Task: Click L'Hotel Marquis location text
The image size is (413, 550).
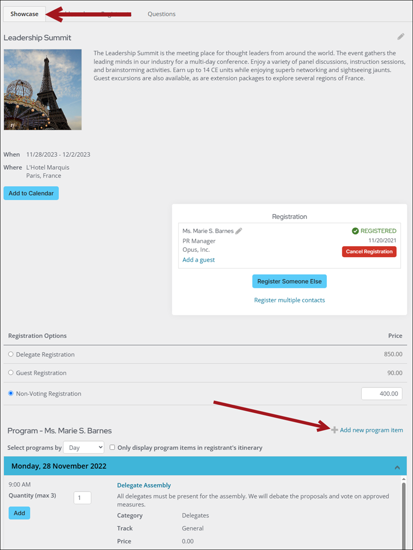Action: (47, 167)
